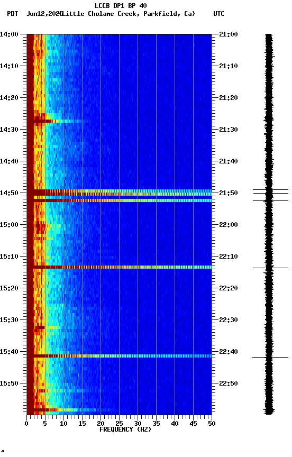Screen dimensions: 292x457
Task: Click the 14:00 PDT time label
Action: (9, 34)
